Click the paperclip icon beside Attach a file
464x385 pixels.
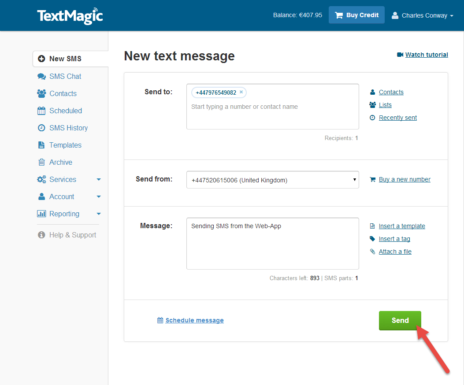pos(372,252)
